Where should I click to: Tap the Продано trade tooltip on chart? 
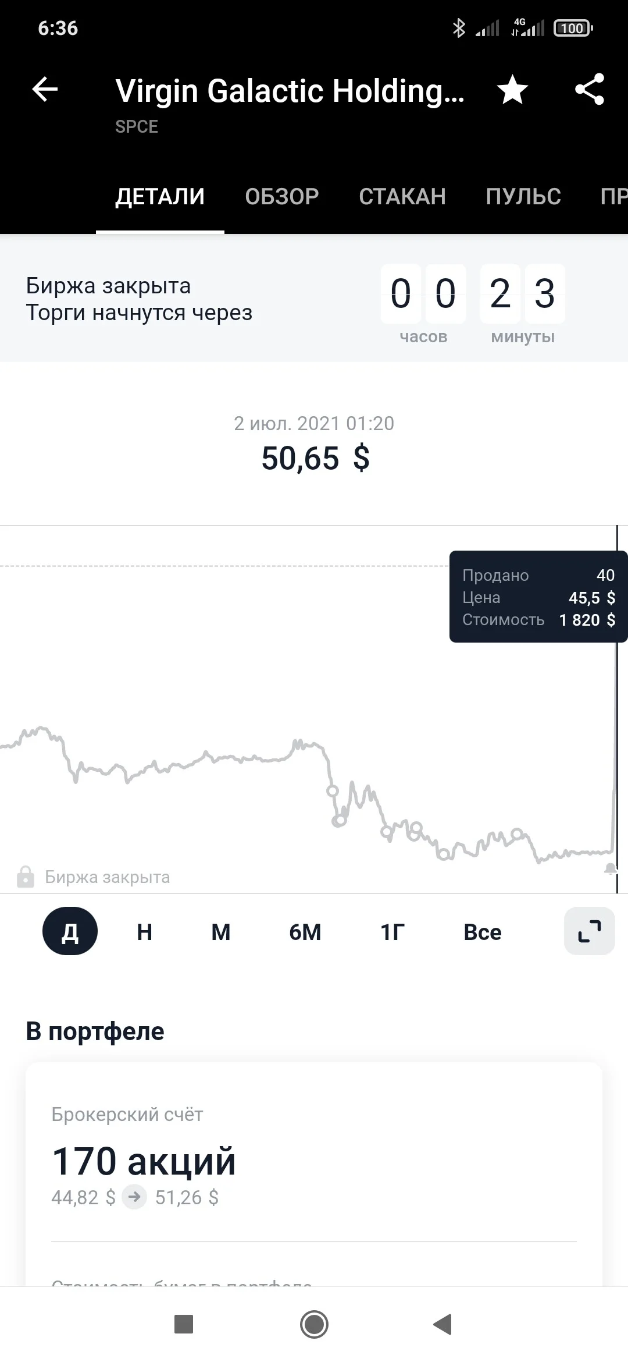pos(538,597)
